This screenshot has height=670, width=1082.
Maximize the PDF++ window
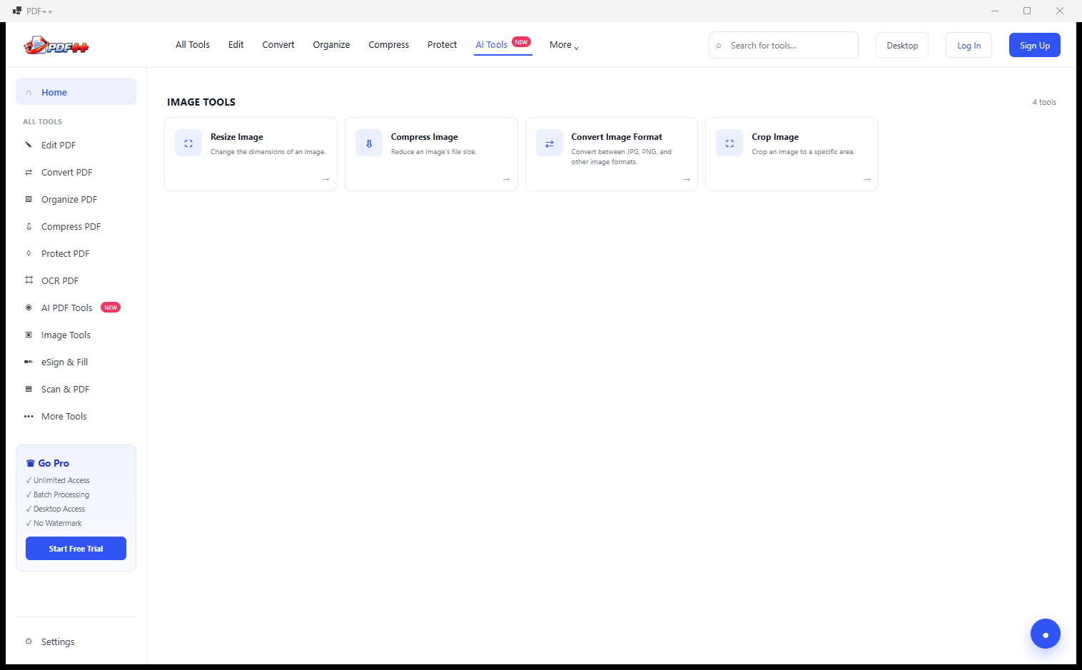click(x=1027, y=11)
